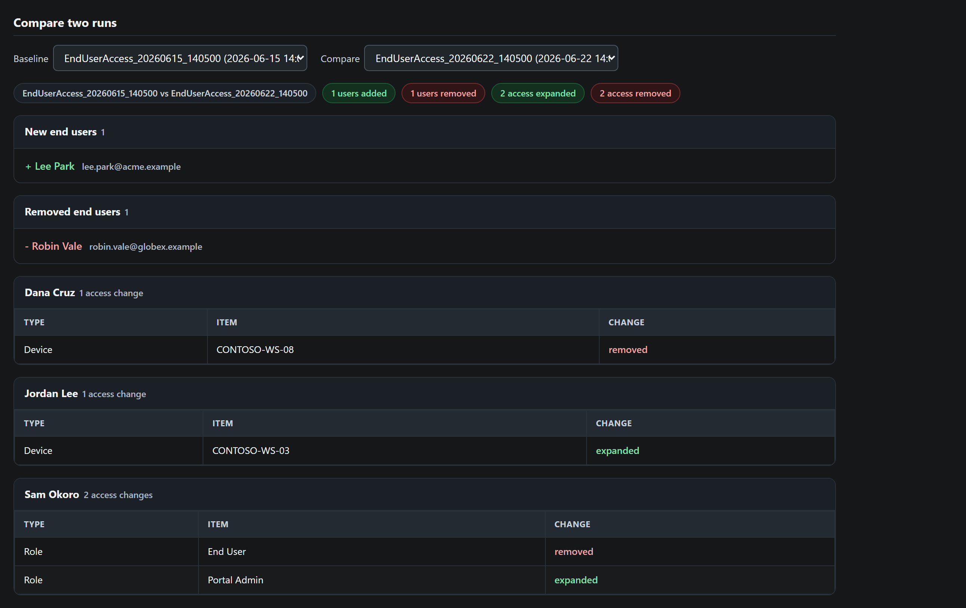The height and width of the screenshot is (608, 966).
Task: Click the Dana Cruz card header
Action: pyautogui.click(x=424, y=292)
